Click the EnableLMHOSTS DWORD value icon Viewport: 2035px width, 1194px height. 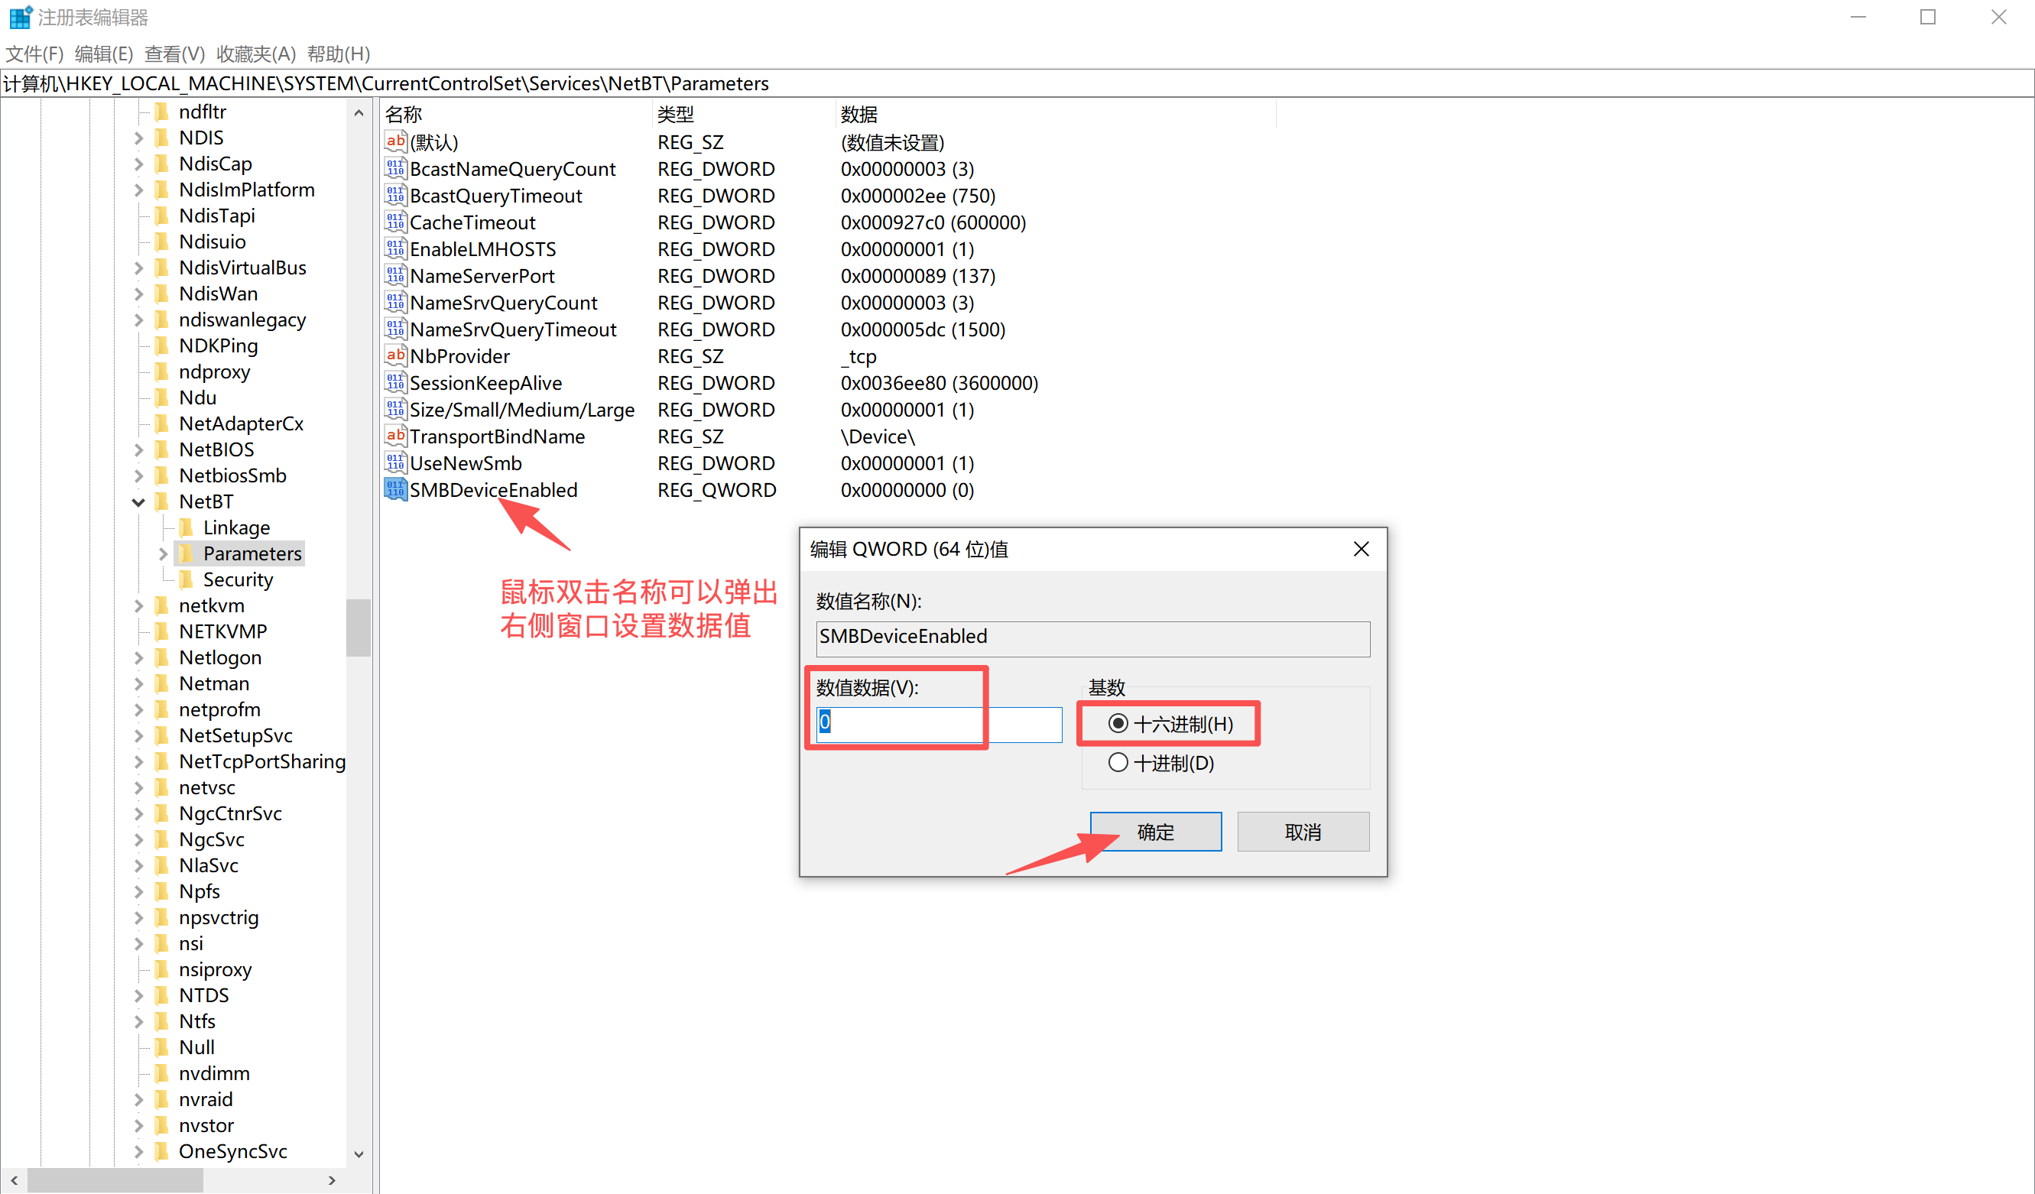pos(395,248)
